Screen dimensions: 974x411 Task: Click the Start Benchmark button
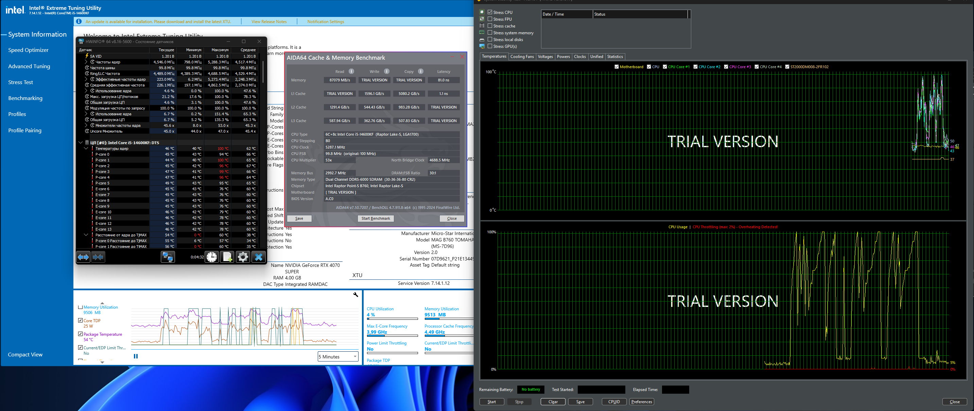pyautogui.click(x=376, y=218)
